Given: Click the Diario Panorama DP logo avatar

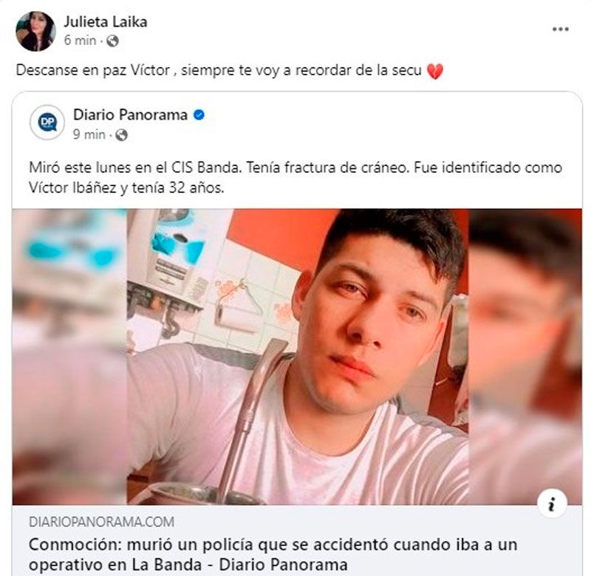Looking at the screenshot, I should tap(47, 123).
